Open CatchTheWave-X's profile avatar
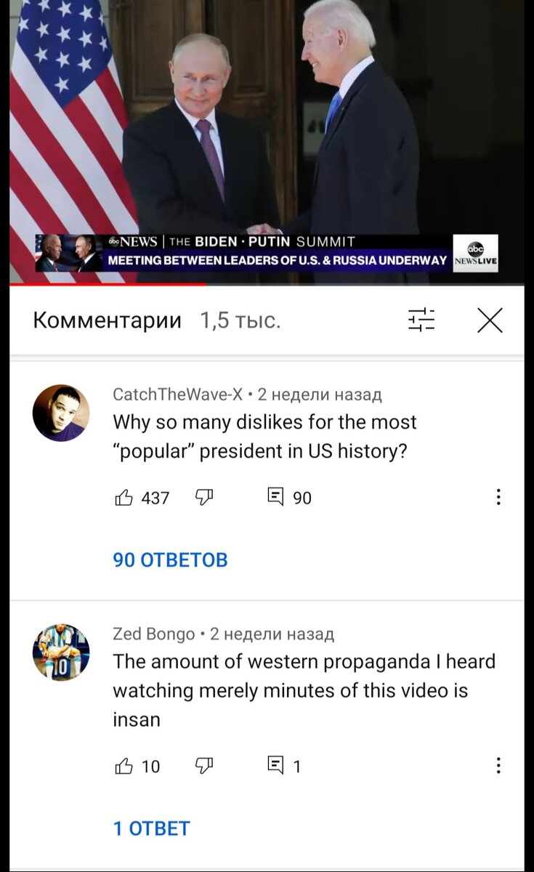The image size is (534, 872). 61,413
